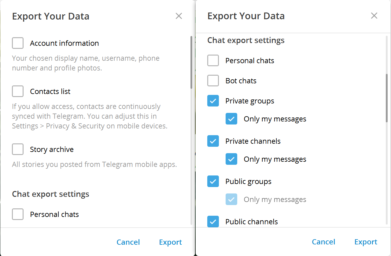Close the left Export Your Data dialog
The image size is (391, 256).
click(179, 16)
